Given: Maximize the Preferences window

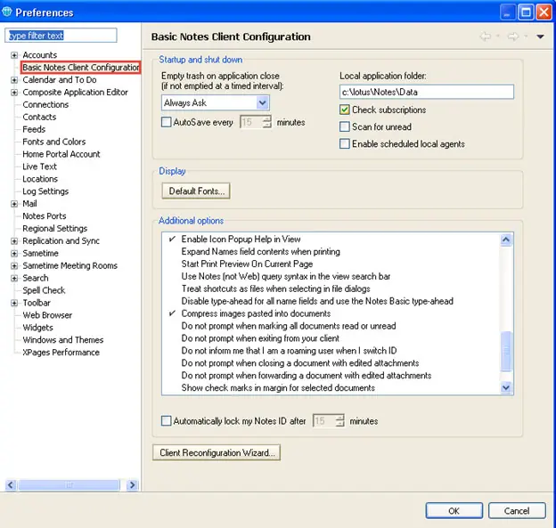Looking at the screenshot, I should pos(526,12).
